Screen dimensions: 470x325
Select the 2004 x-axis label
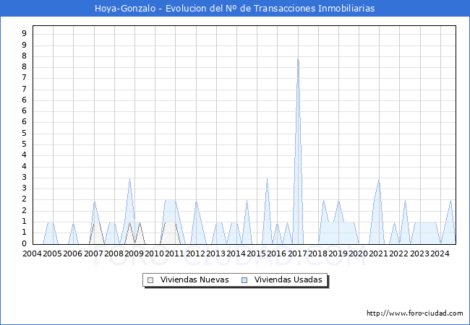tap(32, 253)
